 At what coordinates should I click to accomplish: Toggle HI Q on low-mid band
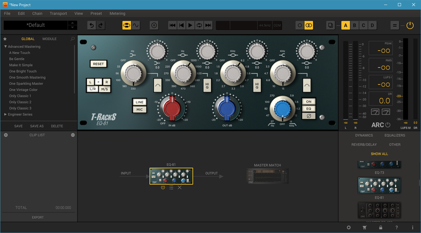(207, 85)
